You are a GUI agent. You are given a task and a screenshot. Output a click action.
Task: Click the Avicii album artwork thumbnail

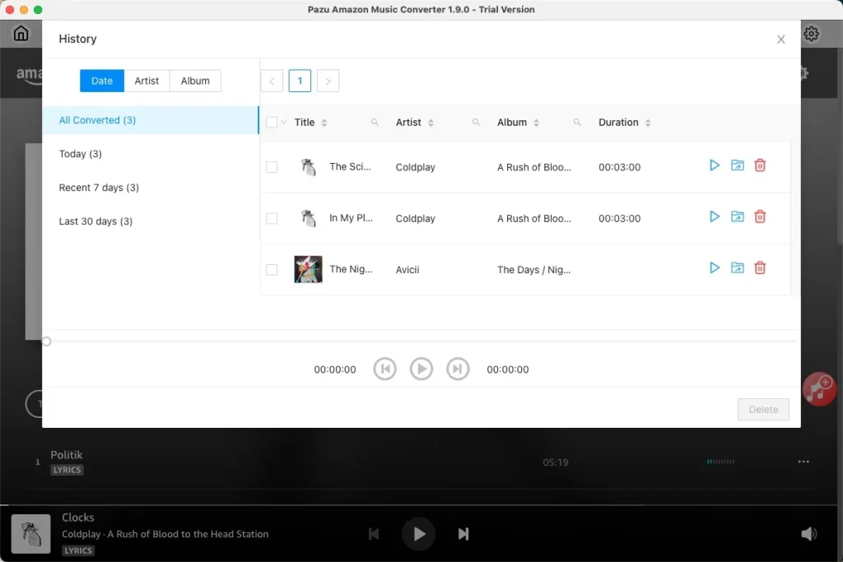(x=308, y=269)
